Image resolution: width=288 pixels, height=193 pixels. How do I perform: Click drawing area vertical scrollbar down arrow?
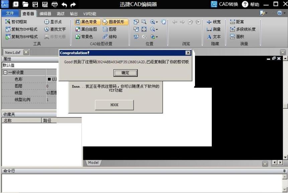285,157
